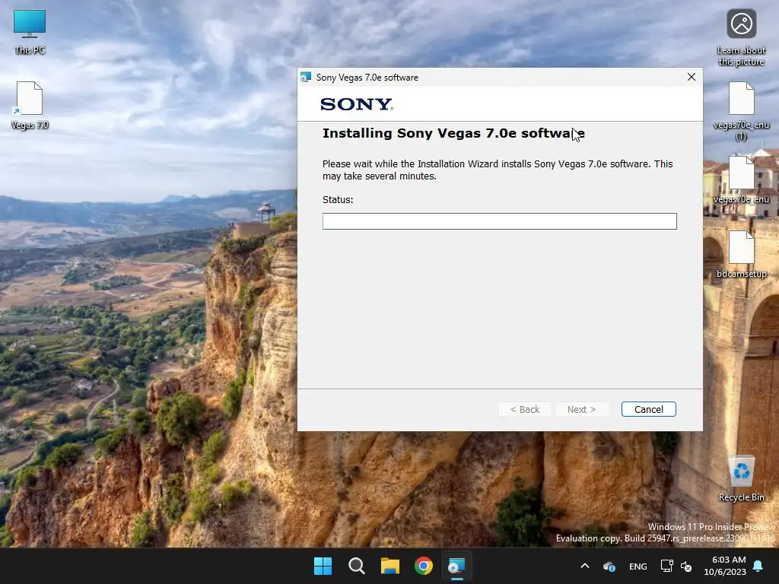Screen dimensions: 779x584
Task: Click the Sony Vegas installer title bar icon
Action: tap(306, 77)
